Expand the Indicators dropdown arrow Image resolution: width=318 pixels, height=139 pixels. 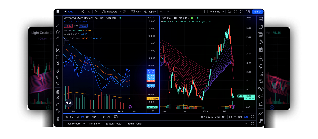pyautogui.click(x=120, y=12)
